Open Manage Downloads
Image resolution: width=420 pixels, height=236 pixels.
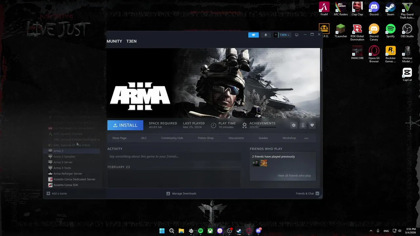coord(181,193)
